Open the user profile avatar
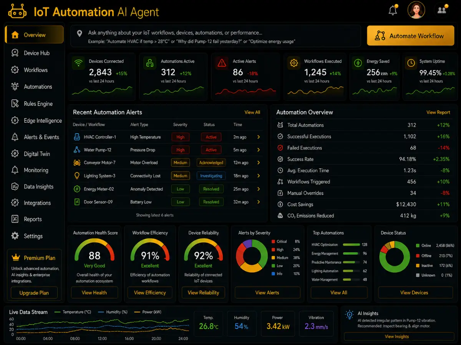 point(416,10)
